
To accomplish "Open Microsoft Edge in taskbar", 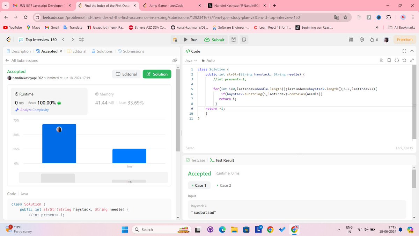I will coord(222,230).
